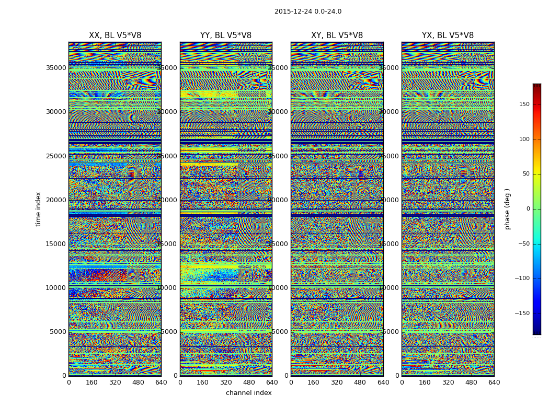The height and width of the screenshot is (418, 549).
Task: Select the XX, BL V5*V8 subplot title
Action: click(115, 36)
